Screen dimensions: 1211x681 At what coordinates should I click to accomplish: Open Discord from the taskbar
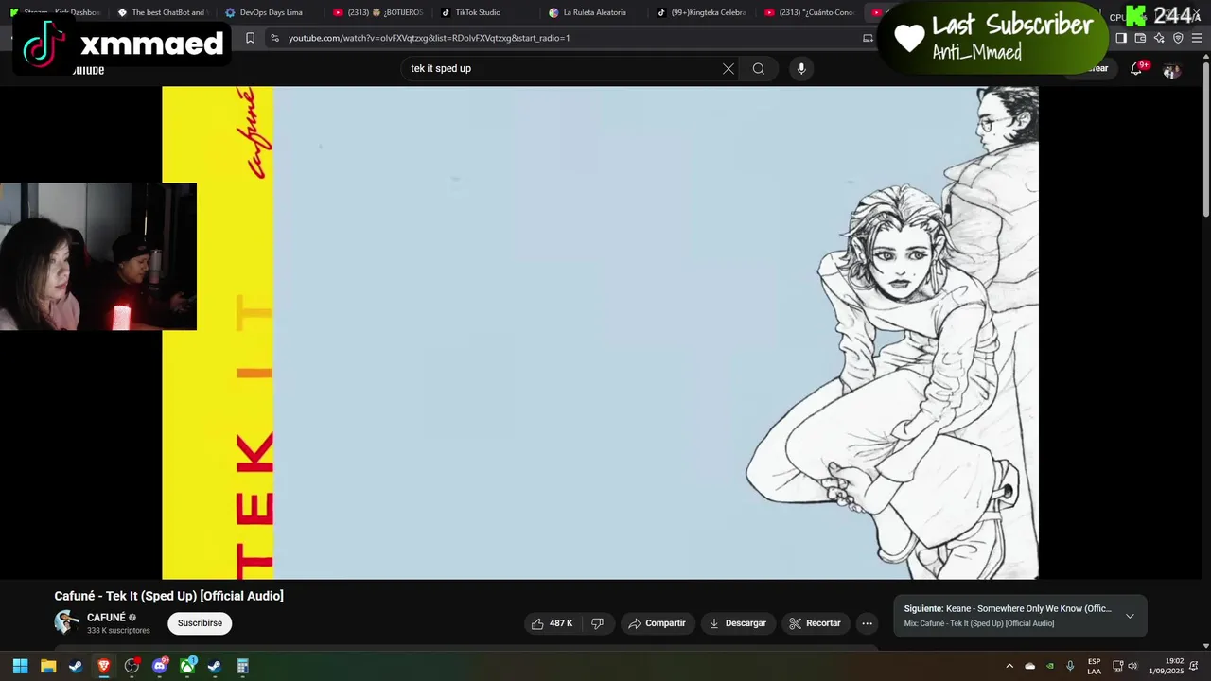[x=160, y=666]
